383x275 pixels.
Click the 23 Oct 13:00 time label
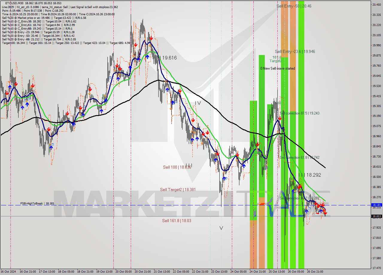(219, 272)
